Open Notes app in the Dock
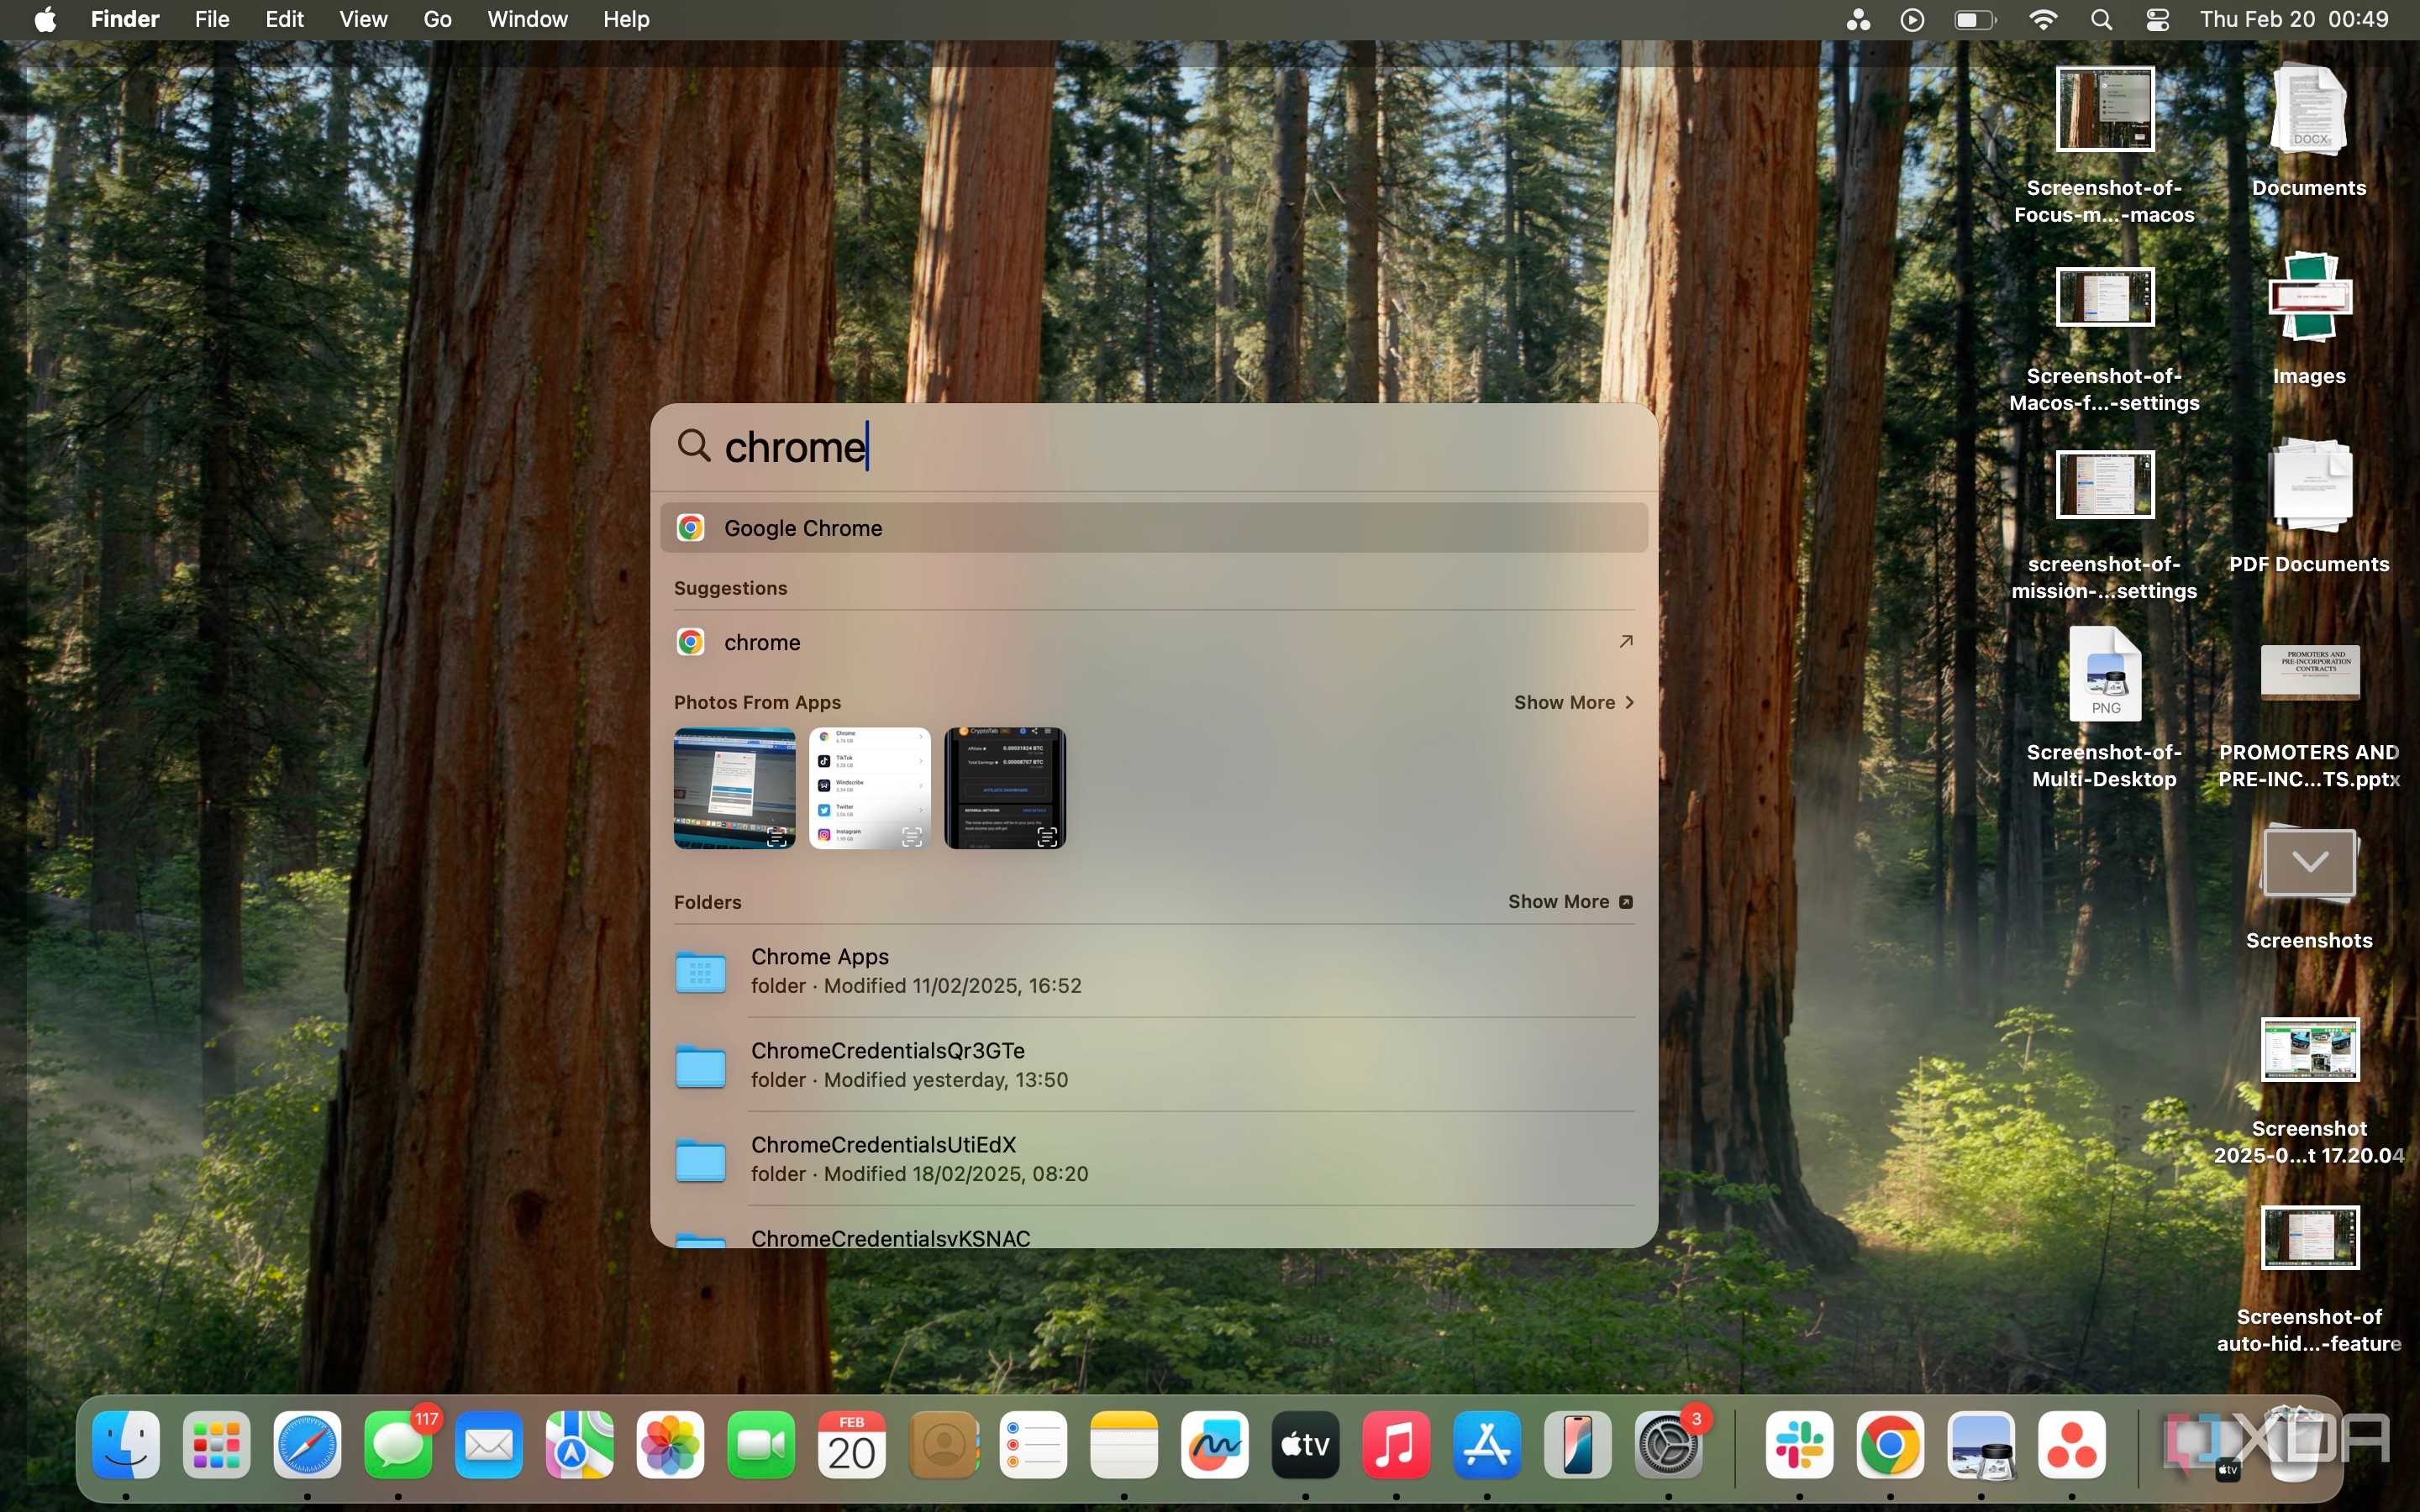Screen dimensions: 2420x1512 click(1124, 1445)
